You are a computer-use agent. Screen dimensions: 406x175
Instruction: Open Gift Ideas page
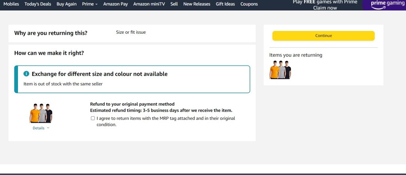[225, 4]
